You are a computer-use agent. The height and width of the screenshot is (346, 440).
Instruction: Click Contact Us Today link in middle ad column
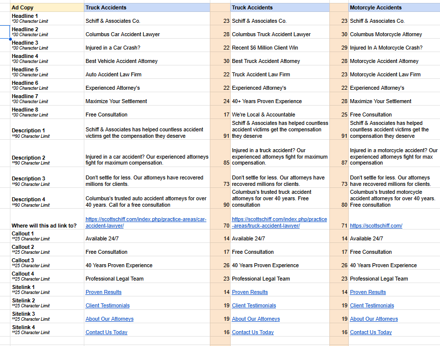[252, 332]
